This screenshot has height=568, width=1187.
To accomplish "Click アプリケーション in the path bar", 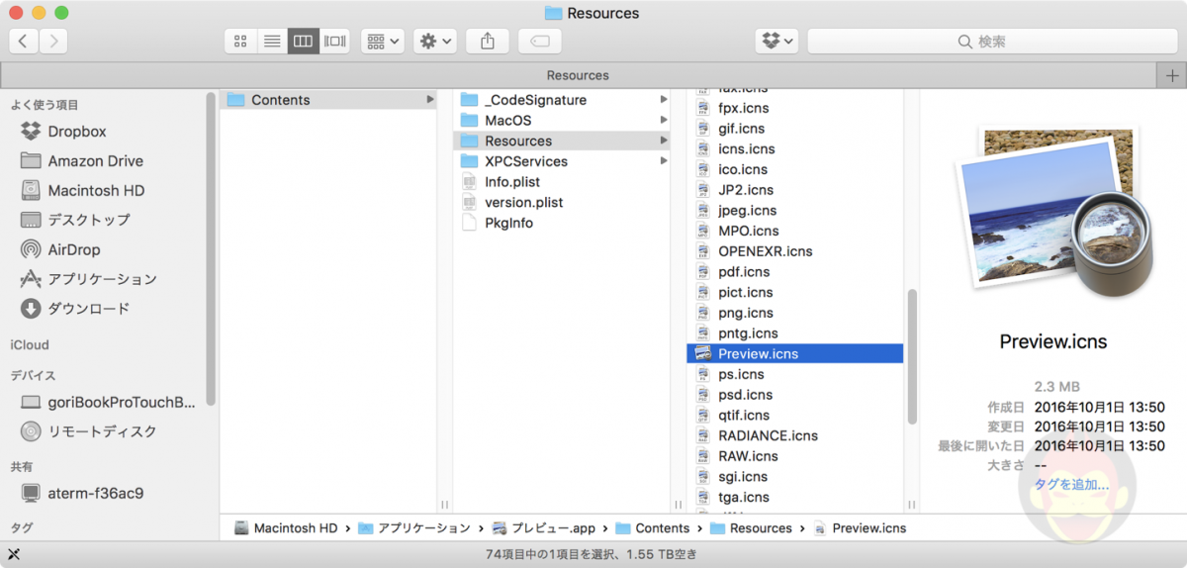I will 414,528.
